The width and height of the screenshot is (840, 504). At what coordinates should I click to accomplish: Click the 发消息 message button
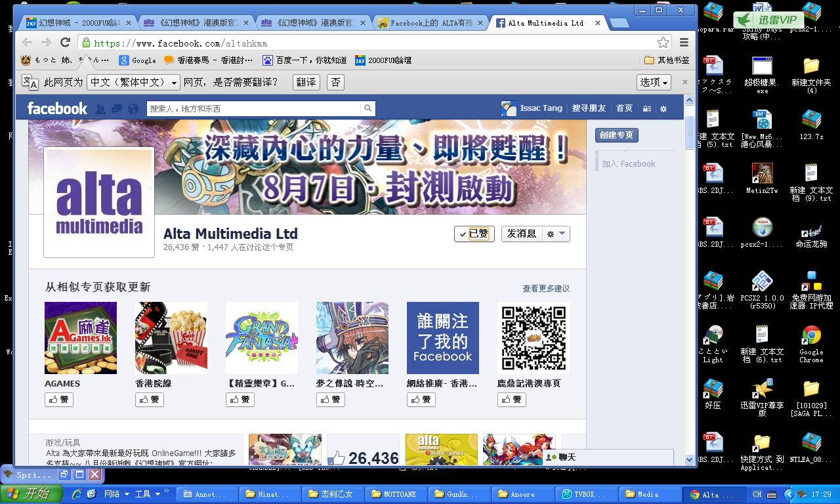tap(522, 234)
